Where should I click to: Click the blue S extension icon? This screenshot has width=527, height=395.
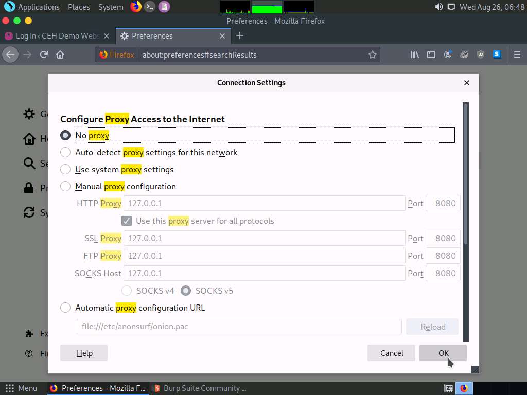tap(496, 55)
